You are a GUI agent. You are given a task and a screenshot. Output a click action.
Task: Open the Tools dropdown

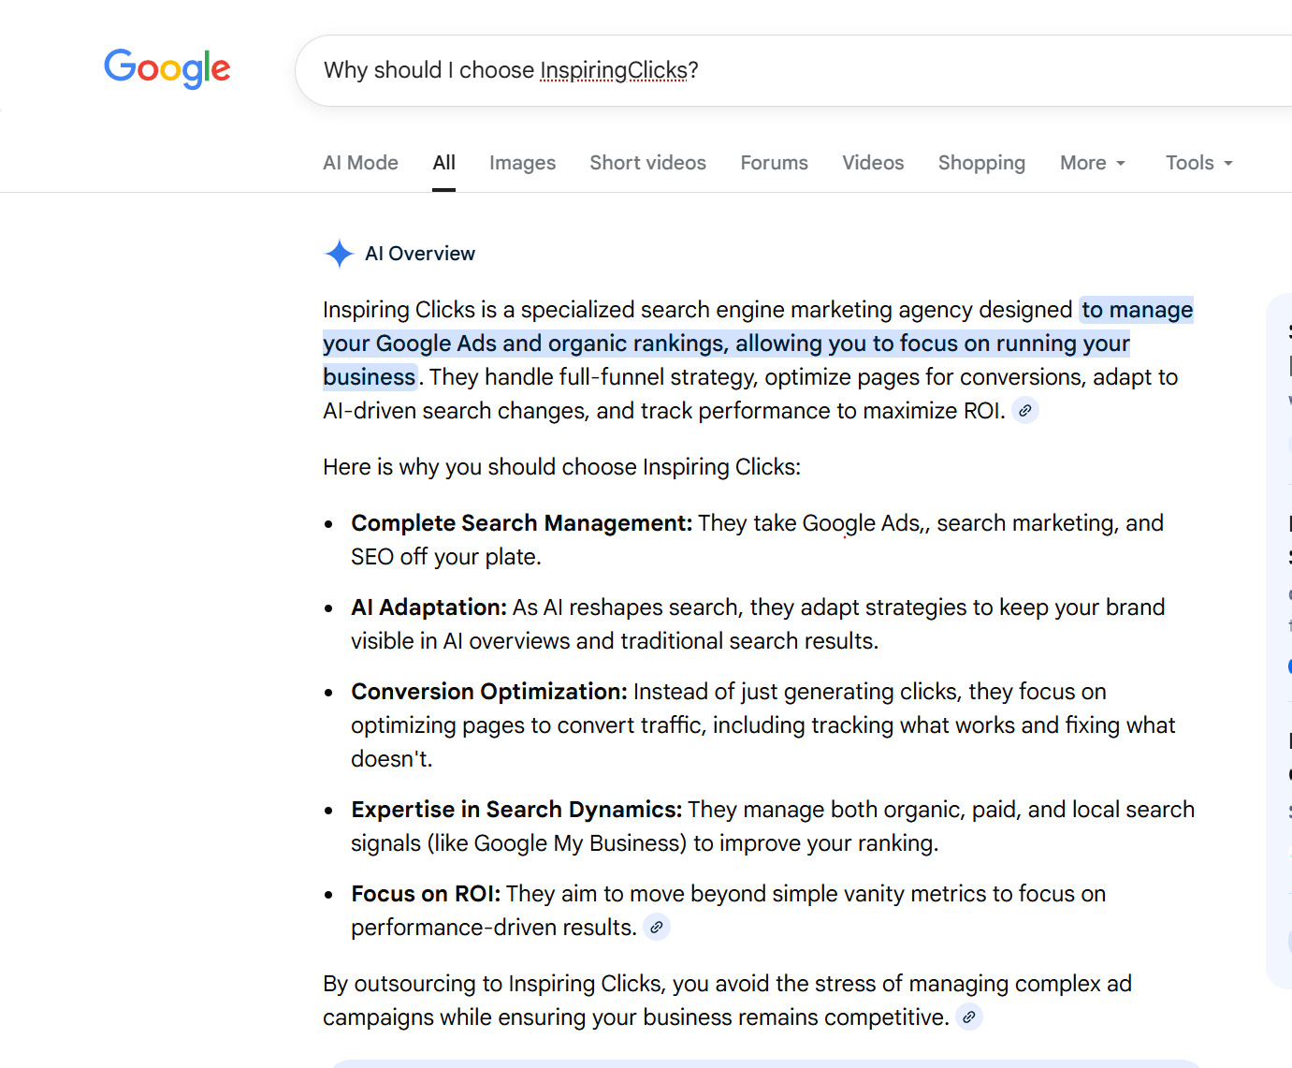pos(1198,163)
